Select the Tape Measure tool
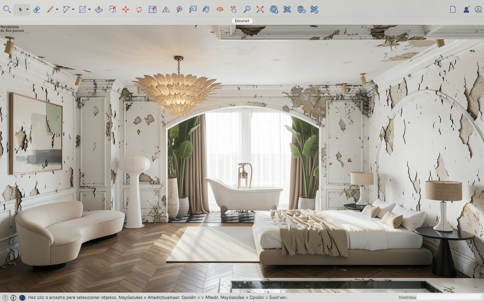Screen dimensions: 484x302 (179, 9)
